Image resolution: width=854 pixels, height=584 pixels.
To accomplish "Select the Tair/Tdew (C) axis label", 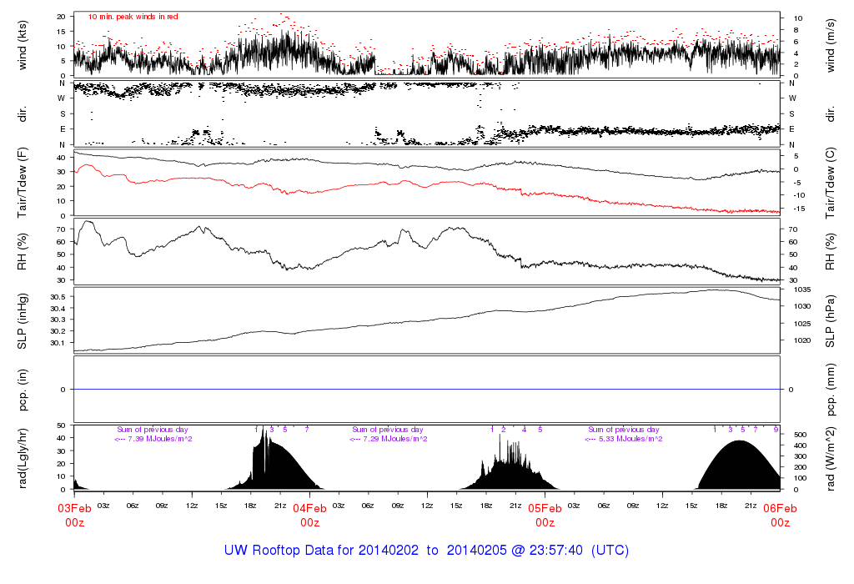I will click(x=832, y=182).
